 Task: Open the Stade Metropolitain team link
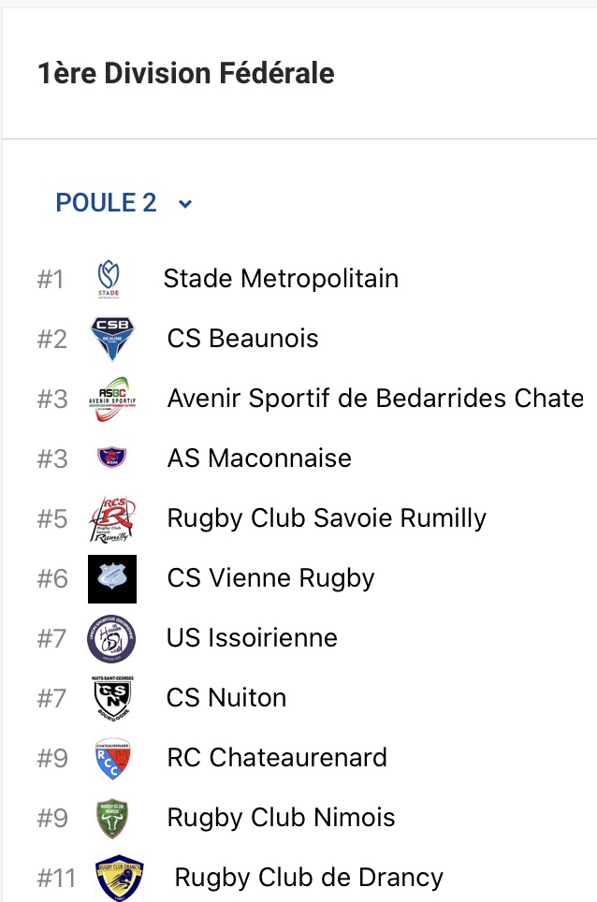pyautogui.click(x=281, y=279)
